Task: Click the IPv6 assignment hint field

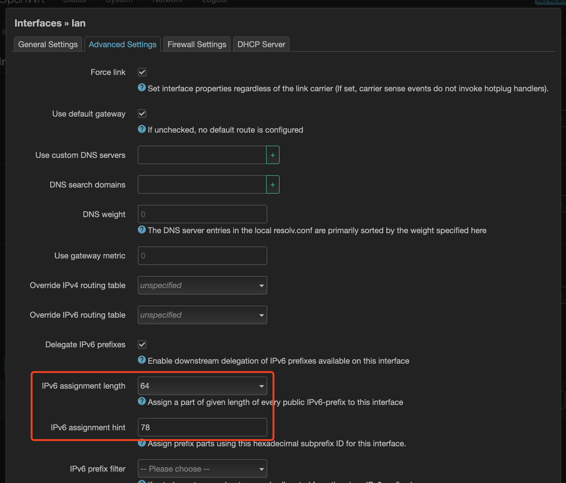Action: point(202,427)
